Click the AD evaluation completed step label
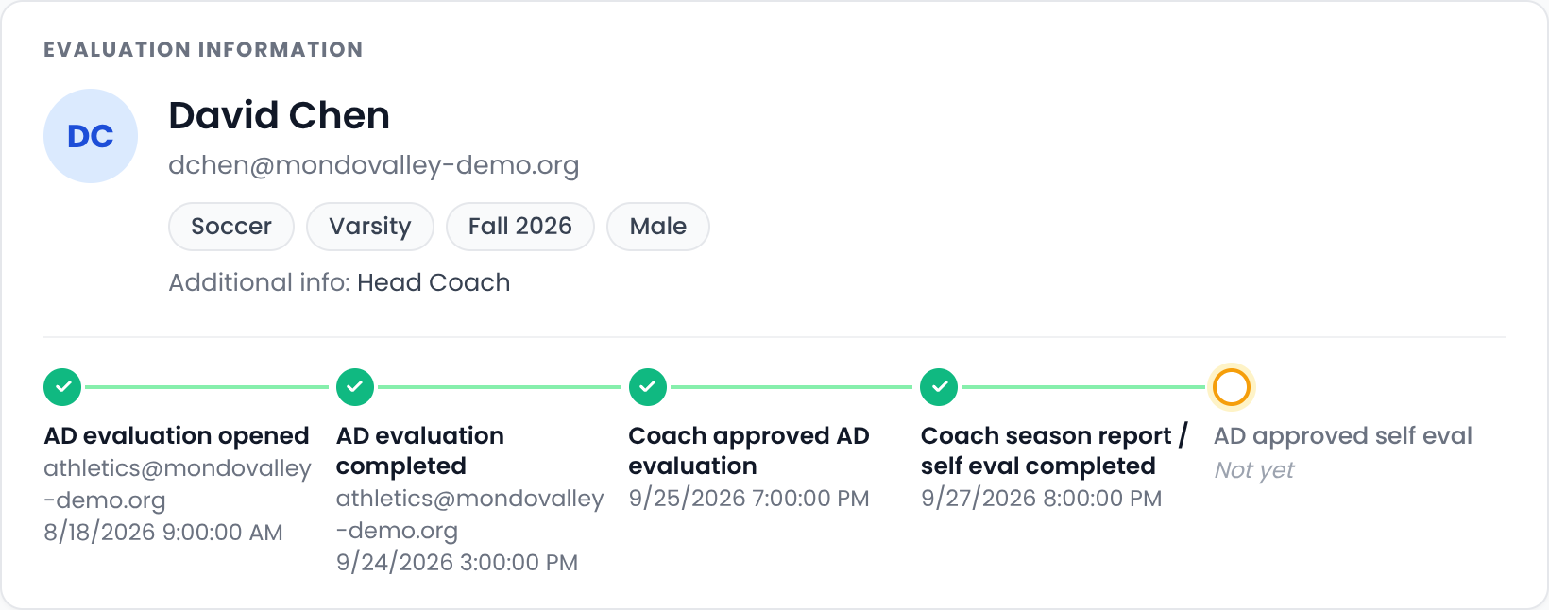 click(x=420, y=450)
